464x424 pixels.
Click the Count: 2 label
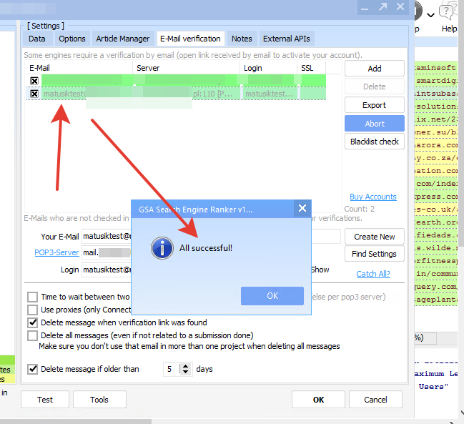[x=359, y=209]
